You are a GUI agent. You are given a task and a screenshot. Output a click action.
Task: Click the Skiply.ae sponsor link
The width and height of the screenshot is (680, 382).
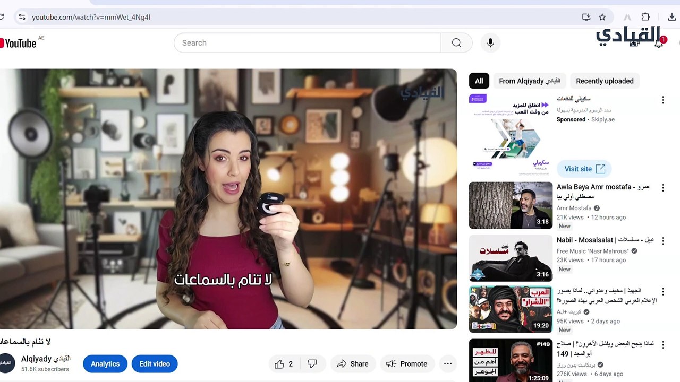[603, 120]
